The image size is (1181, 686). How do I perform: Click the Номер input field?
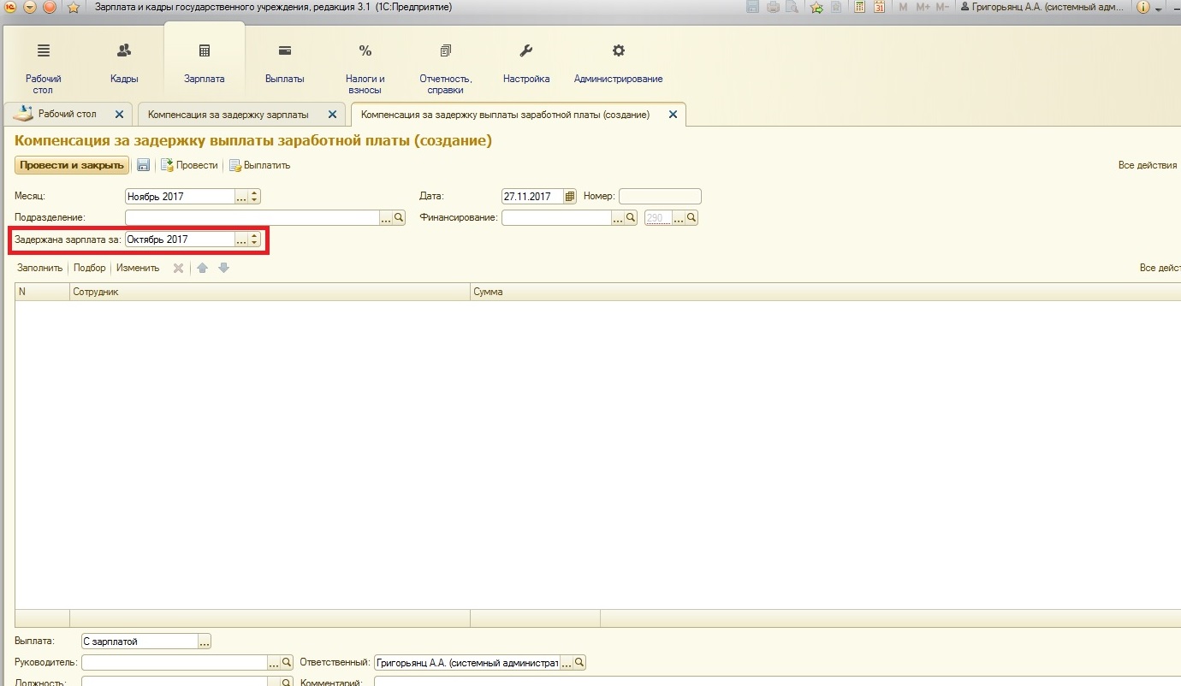coord(660,197)
